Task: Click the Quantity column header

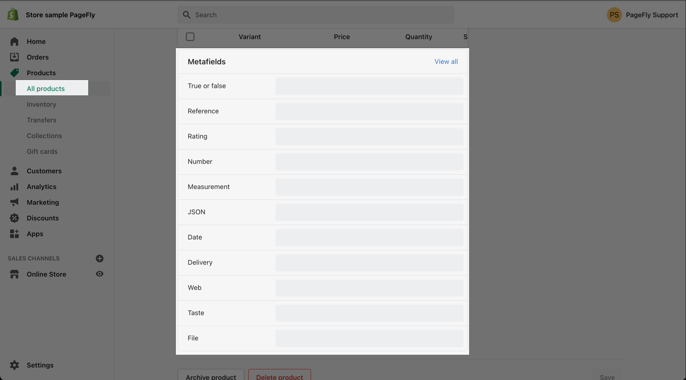Action: click(x=419, y=37)
